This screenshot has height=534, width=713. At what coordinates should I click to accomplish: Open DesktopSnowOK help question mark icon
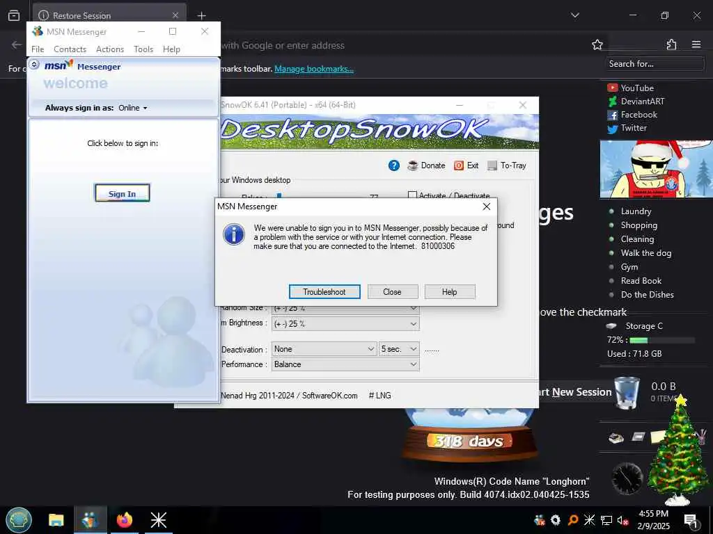coord(394,165)
